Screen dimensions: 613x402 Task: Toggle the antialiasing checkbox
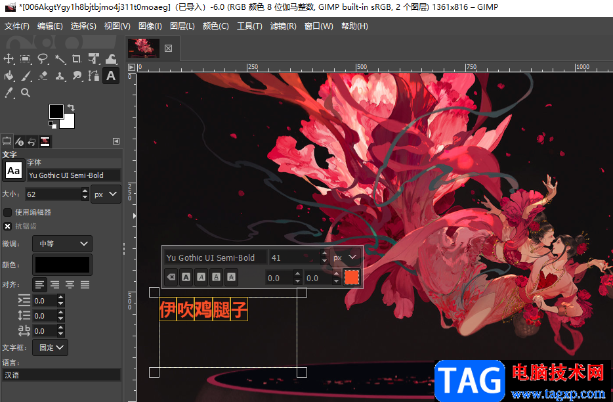point(7,226)
